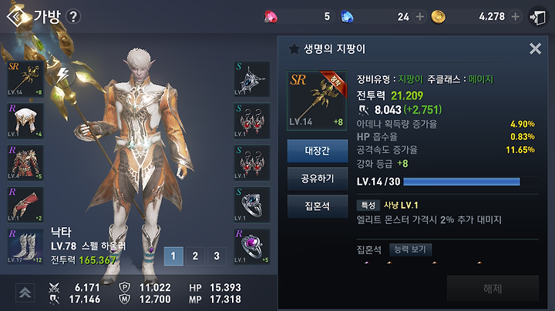Open 능력 보기 for soul stones
The width and height of the screenshot is (555, 311).
410,249
